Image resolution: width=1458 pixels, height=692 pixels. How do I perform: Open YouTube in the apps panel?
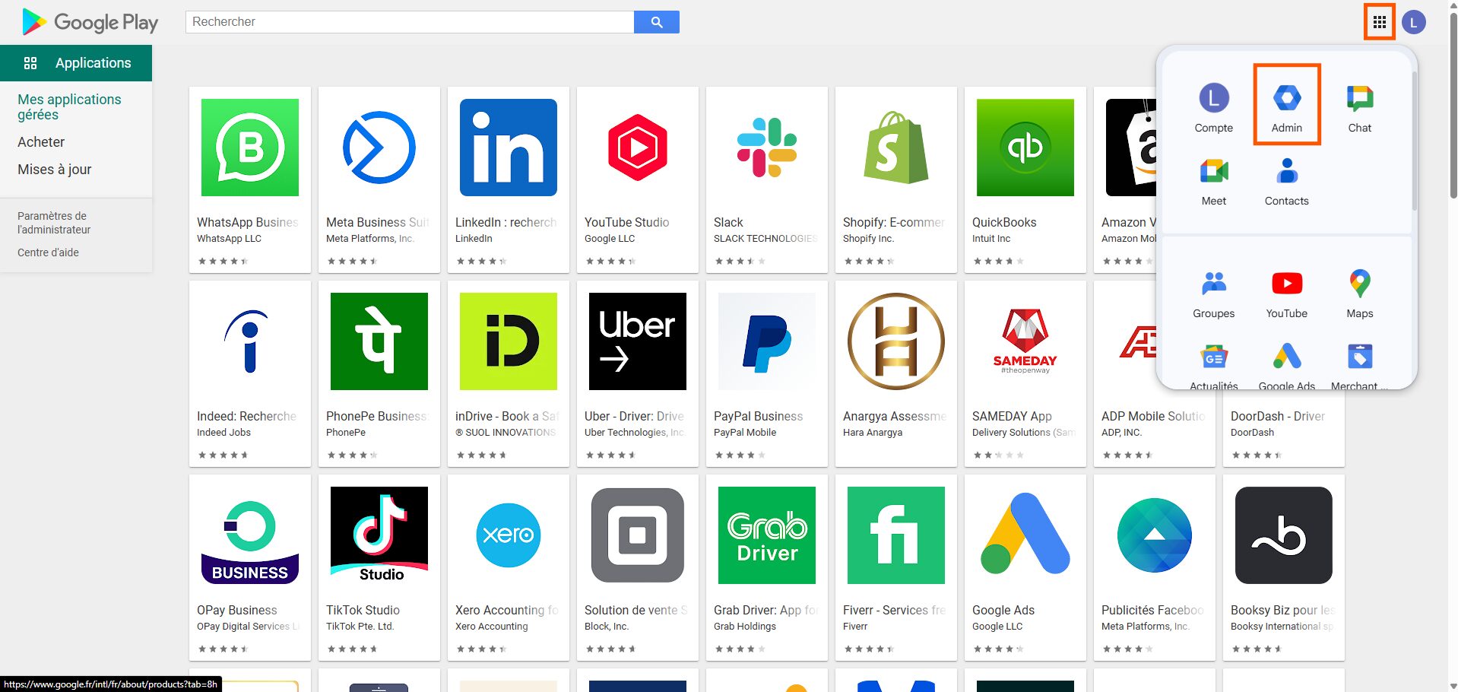point(1286,293)
